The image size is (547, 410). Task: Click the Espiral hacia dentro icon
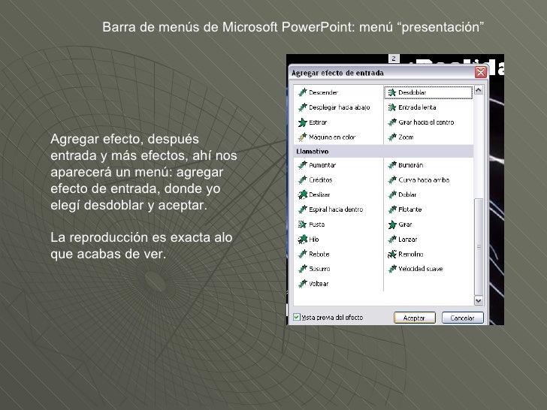(303, 210)
